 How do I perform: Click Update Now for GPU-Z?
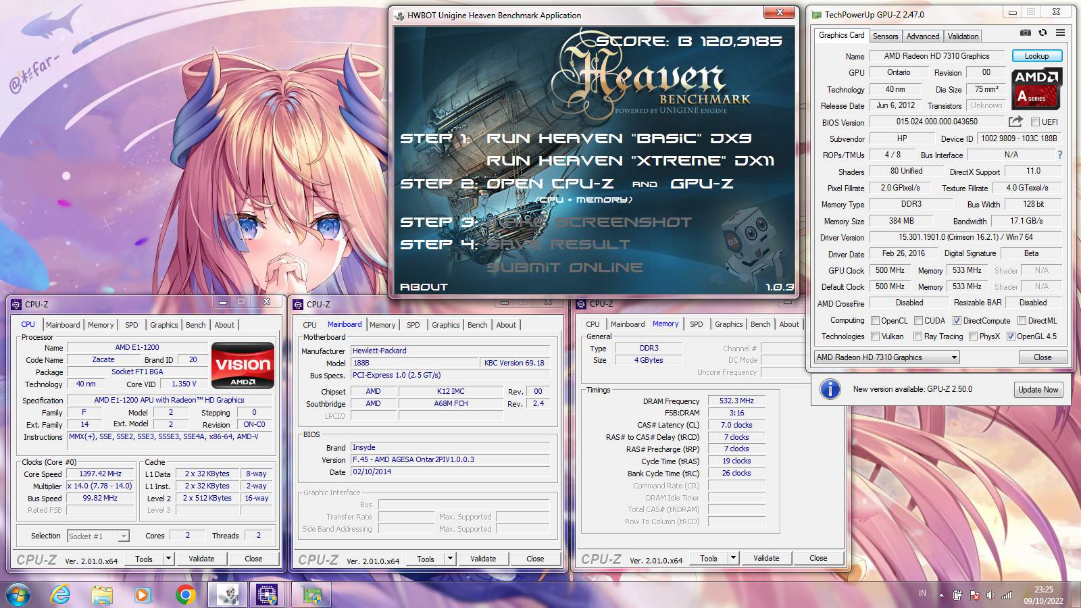pos(1038,390)
